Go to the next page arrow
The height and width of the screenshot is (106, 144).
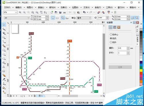[x=29, y=96]
